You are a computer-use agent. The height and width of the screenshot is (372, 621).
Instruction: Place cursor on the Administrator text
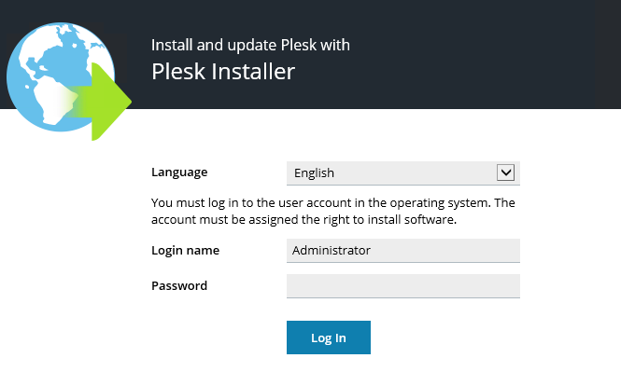click(x=332, y=250)
